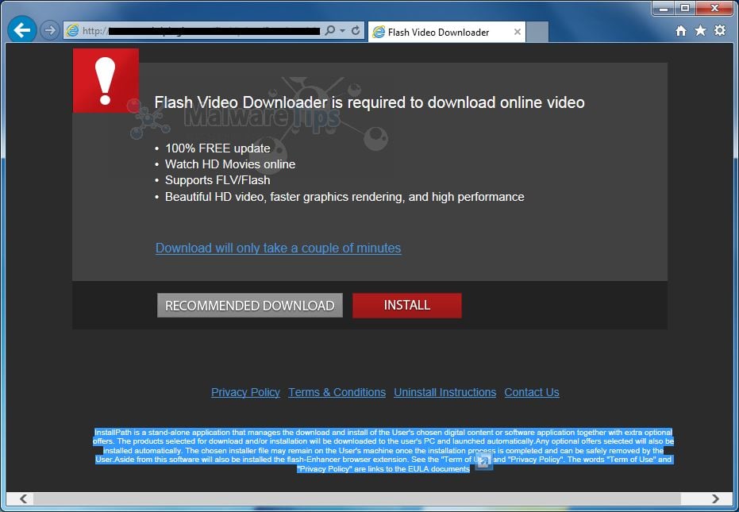Image resolution: width=739 pixels, height=512 pixels.
Task: Select the Flash Video Downloader tab
Action: click(446, 32)
